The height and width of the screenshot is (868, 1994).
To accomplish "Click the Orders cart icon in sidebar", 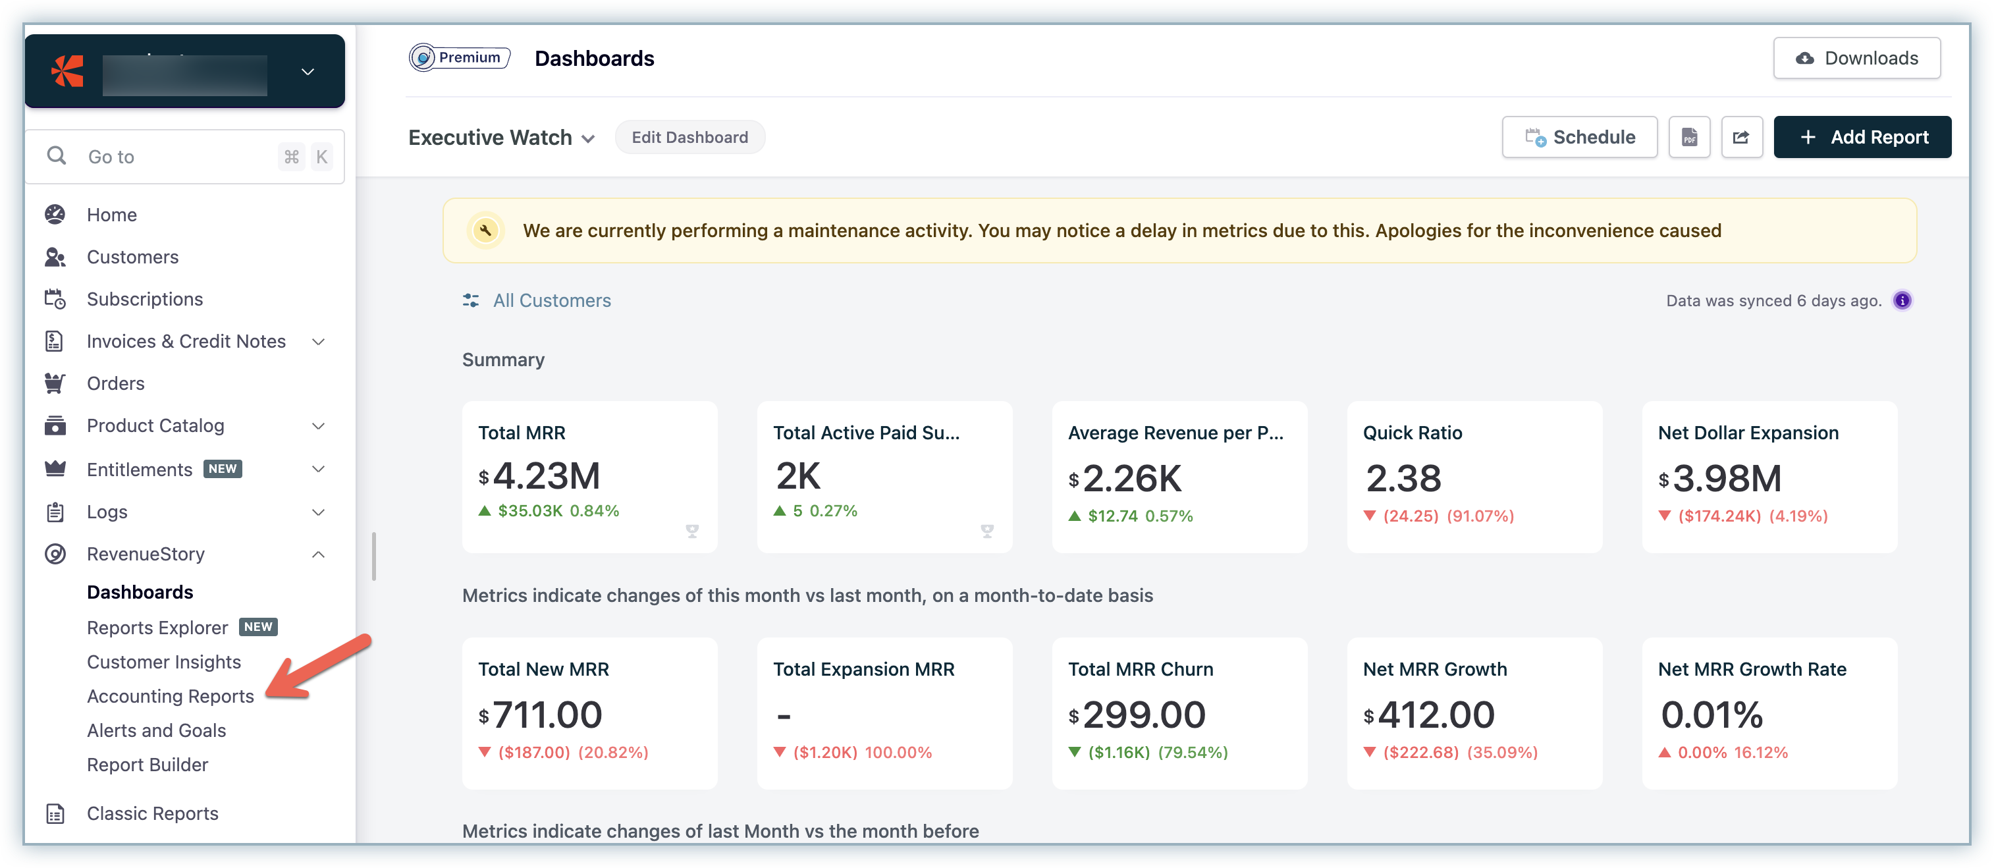I will click(55, 383).
